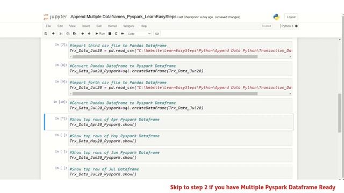Click the Python 3 kernel indicator circle

click(x=296, y=26)
